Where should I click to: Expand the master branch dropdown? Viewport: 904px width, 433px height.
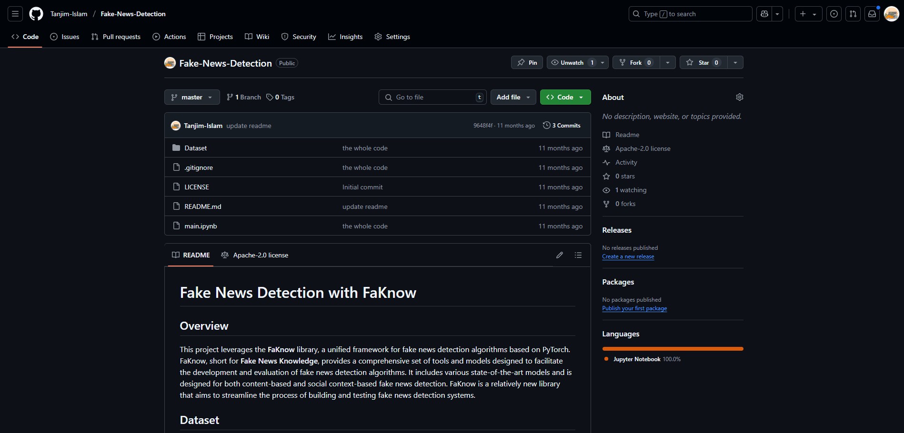192,97
